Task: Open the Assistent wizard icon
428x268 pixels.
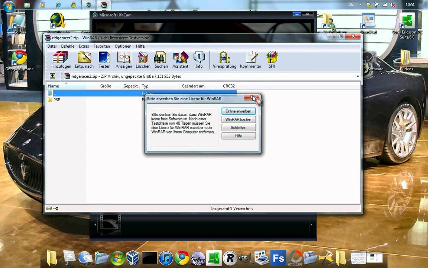Action: (x=180, y=60)
